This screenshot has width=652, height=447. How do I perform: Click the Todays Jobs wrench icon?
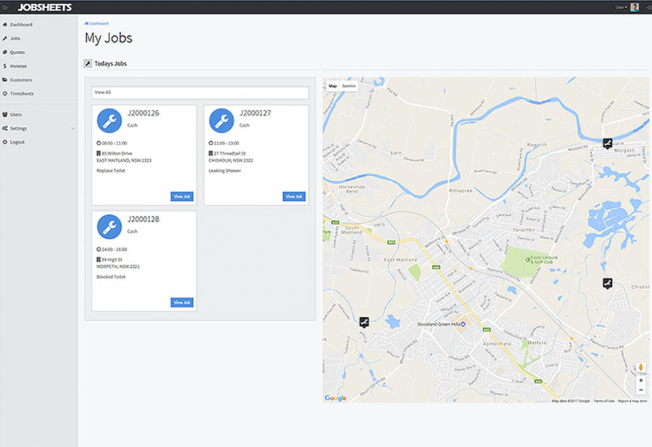[88, 63]
